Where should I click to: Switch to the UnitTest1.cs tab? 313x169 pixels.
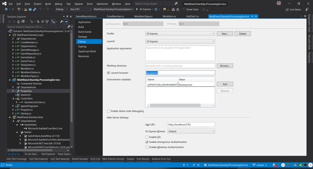[x=192, y=16]
